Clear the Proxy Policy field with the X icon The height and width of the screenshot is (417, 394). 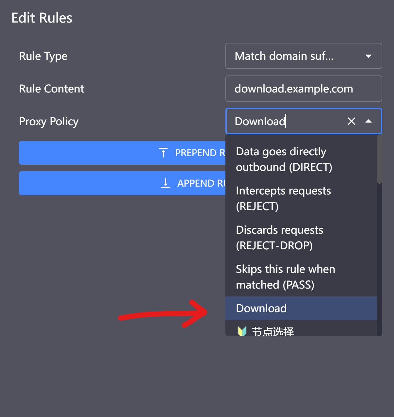tap(351, 121)
